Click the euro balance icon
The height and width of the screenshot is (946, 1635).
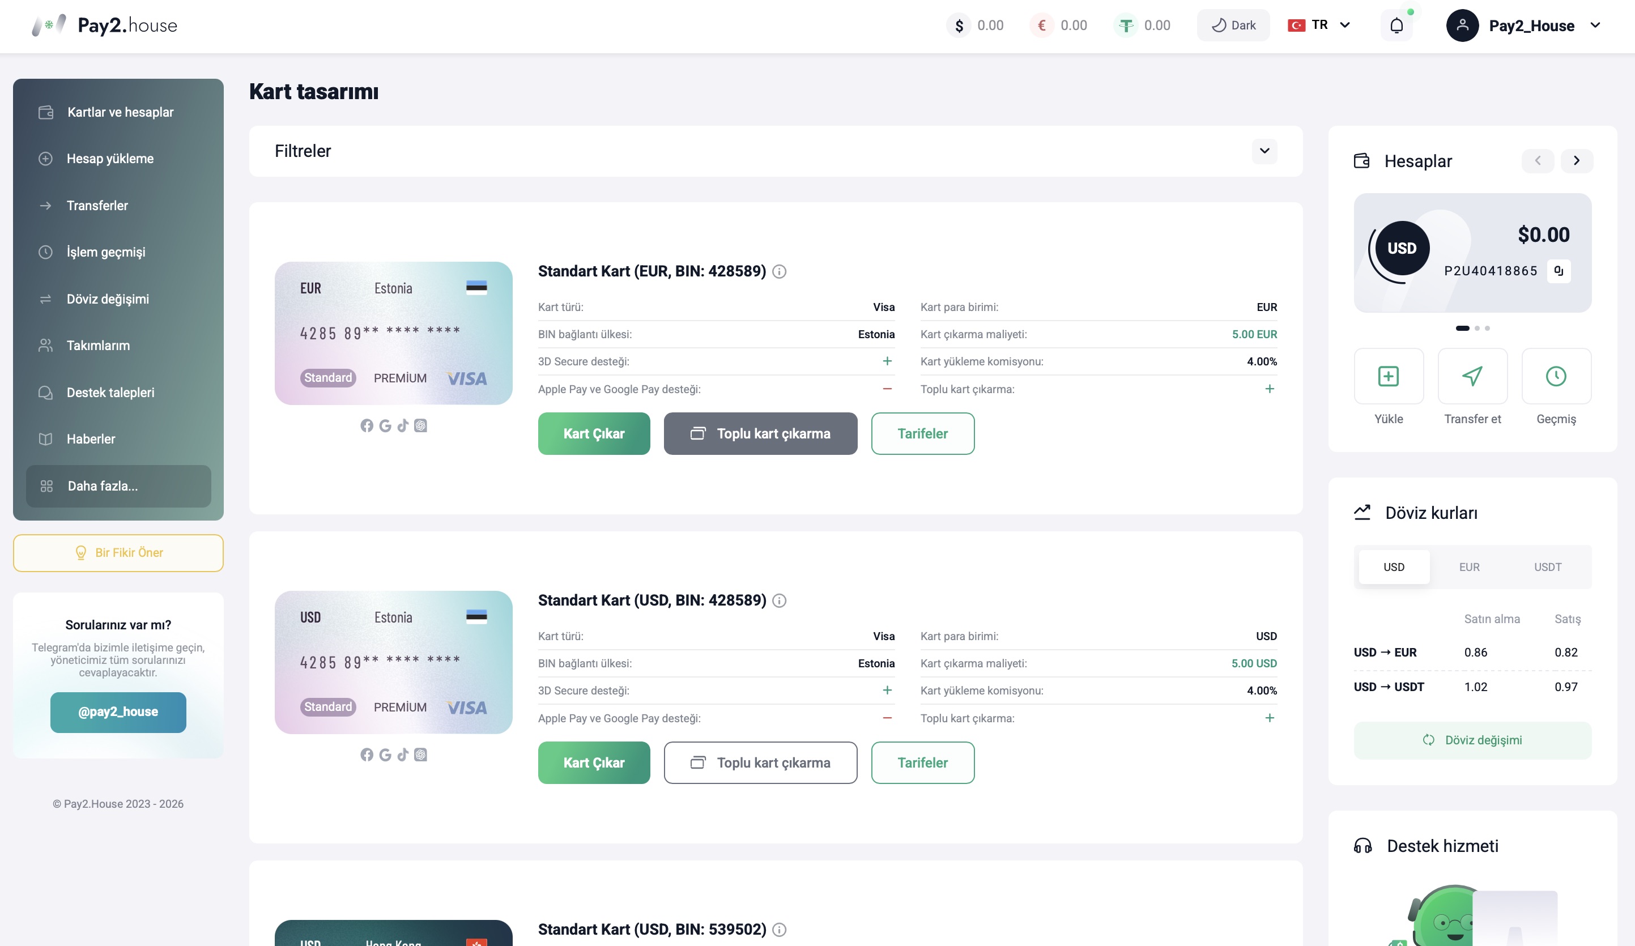click(1042, 25)
